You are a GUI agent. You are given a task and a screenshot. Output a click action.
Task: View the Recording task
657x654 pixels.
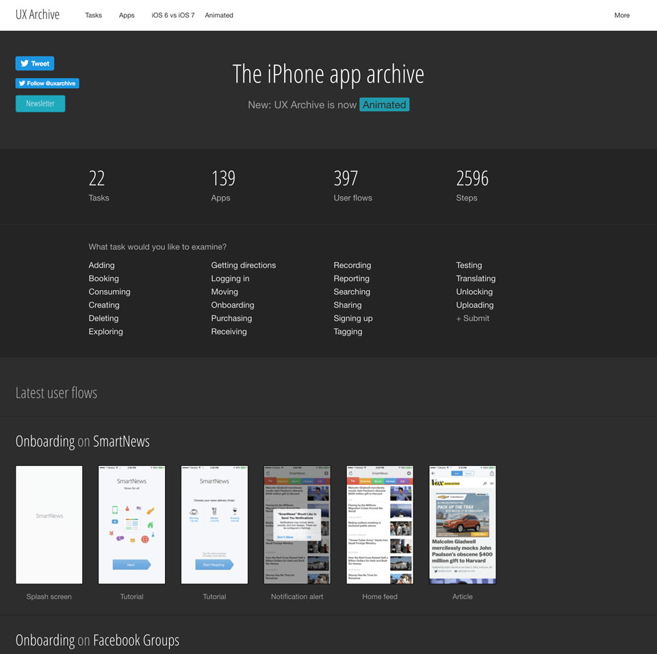click(x=352, y=265)
